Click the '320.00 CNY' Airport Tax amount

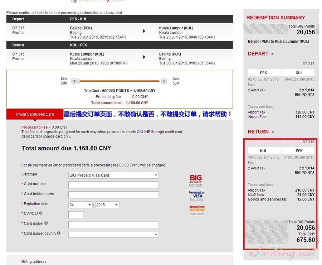[x=305, y=112]
